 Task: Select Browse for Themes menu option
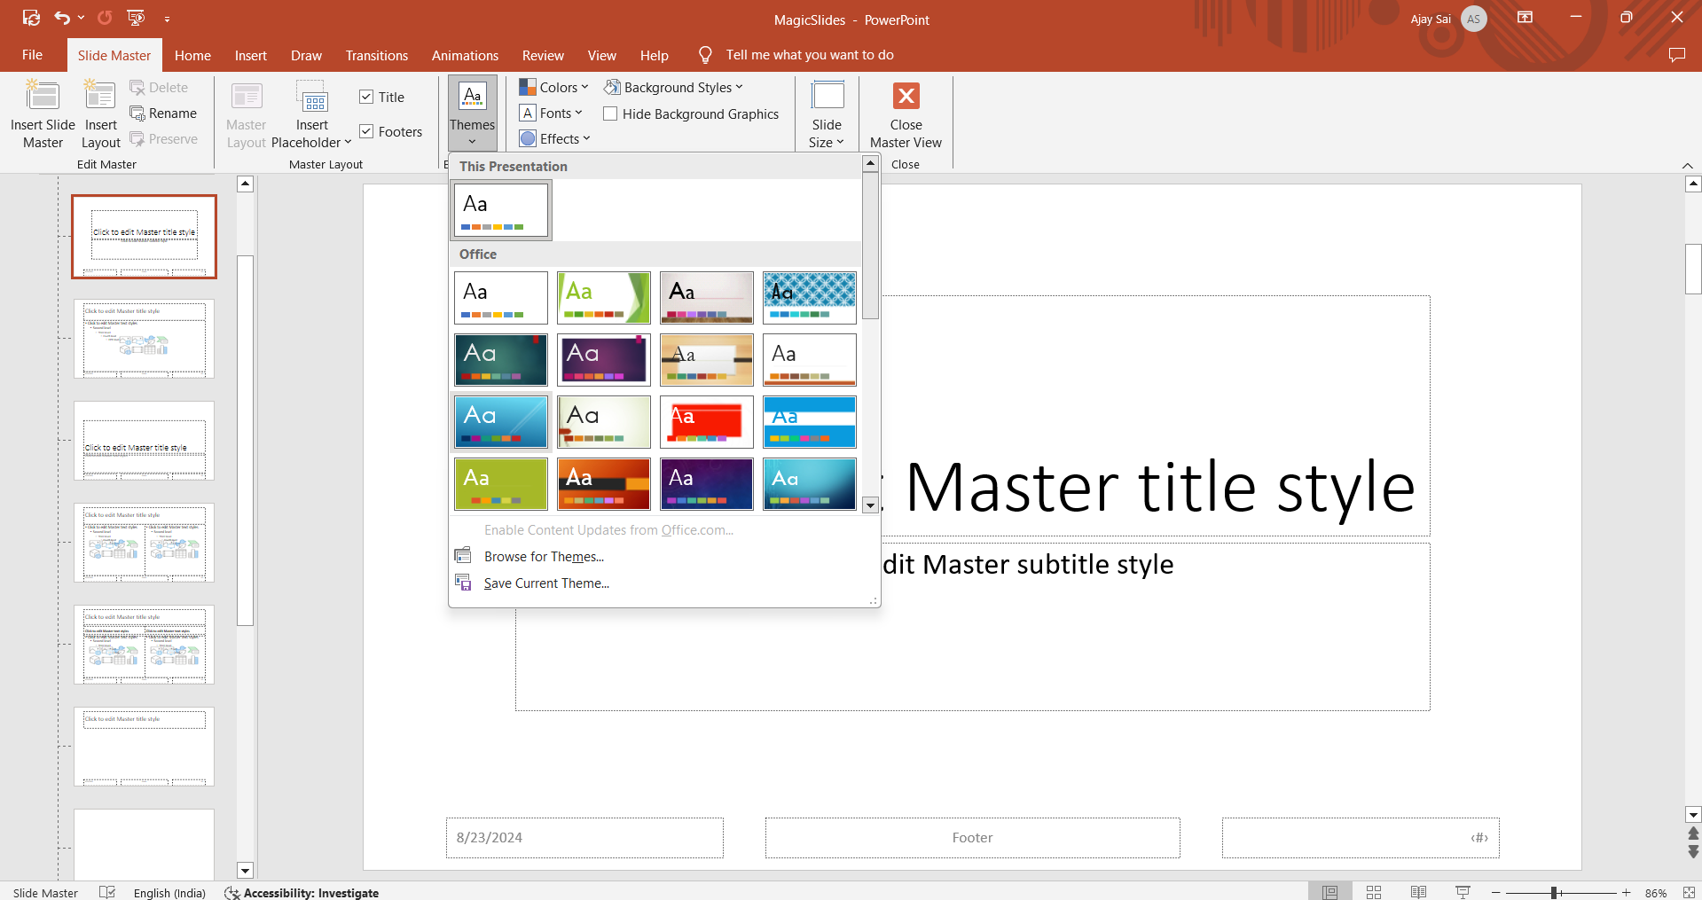click(x=543, y=557)
